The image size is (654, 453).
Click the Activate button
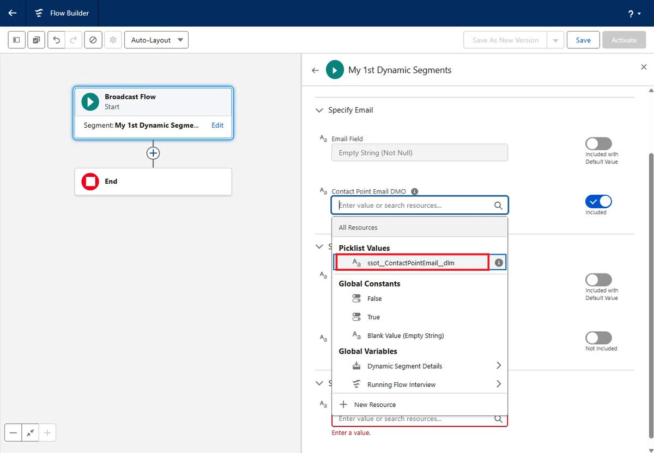point(624,40)
